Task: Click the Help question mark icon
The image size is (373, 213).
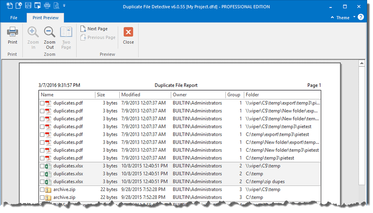Action: [361, 17]
